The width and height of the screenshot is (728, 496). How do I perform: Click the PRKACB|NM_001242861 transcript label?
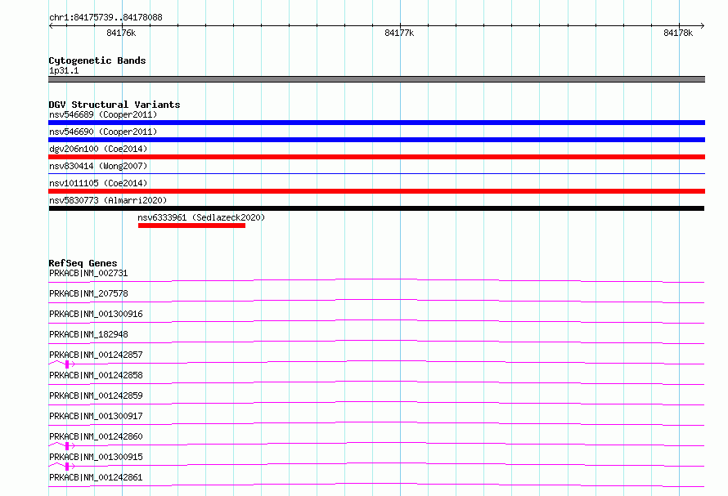[96, 477]
